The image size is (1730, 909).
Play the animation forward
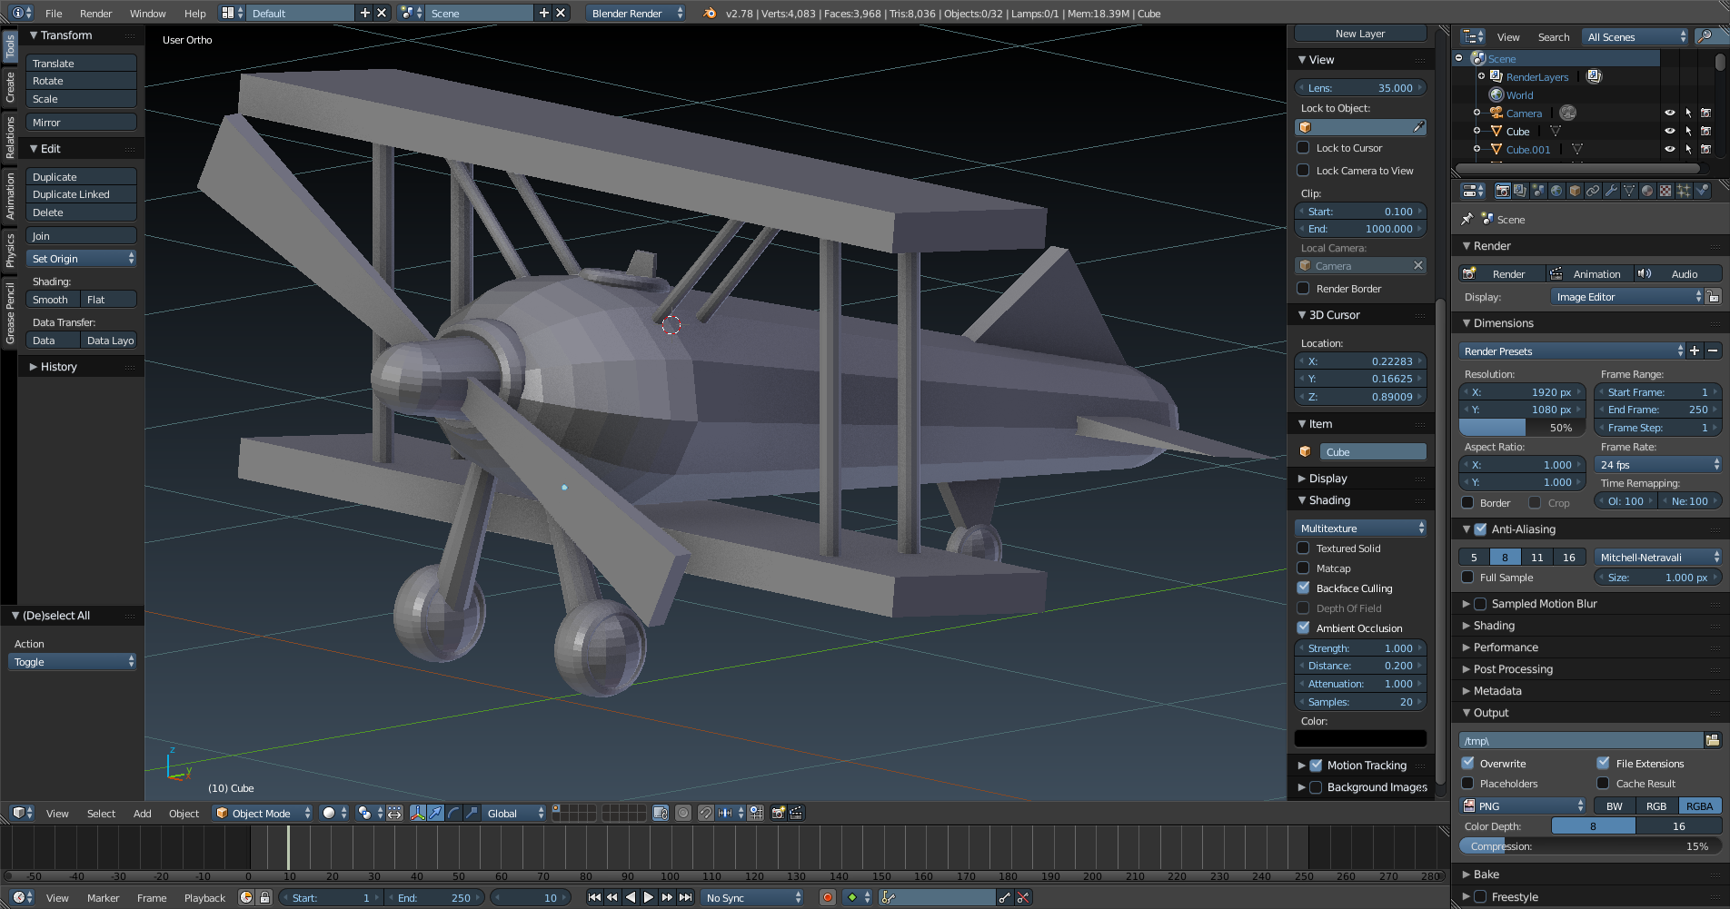[649, 897]
